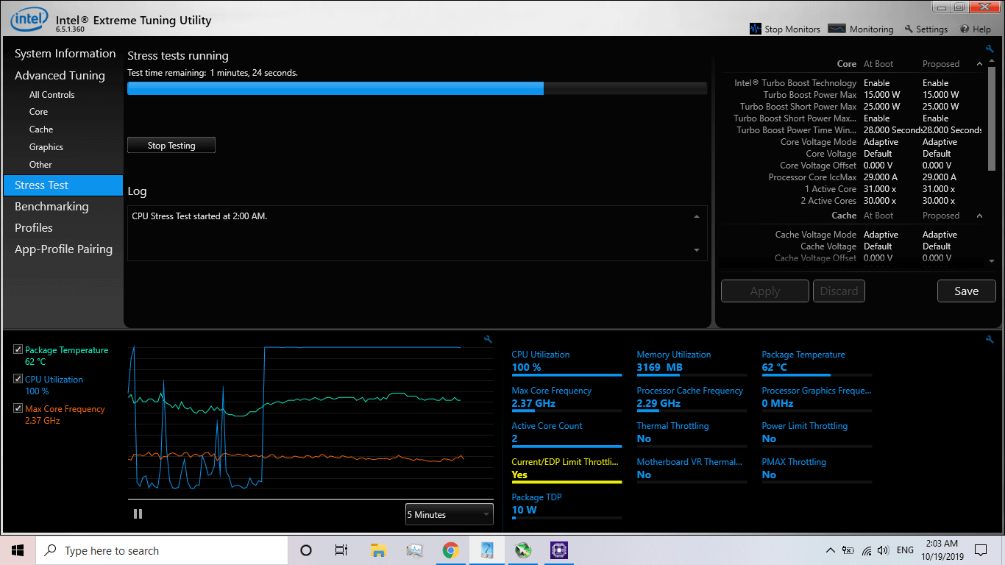Click the Current/EDP Limit Throttling tile

pyautogui.click(x=567, y=469)
